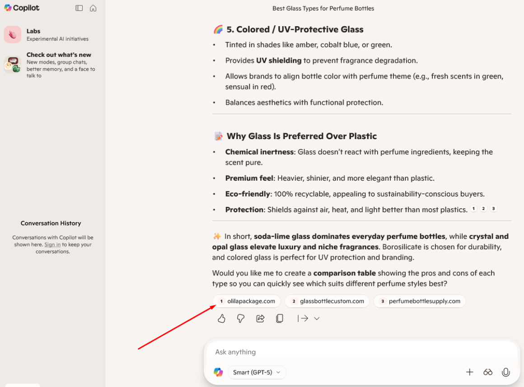The height and width of the screenshot is (387, 524).
Task: Give the response a thumbs down
Action: click(240, 318)
